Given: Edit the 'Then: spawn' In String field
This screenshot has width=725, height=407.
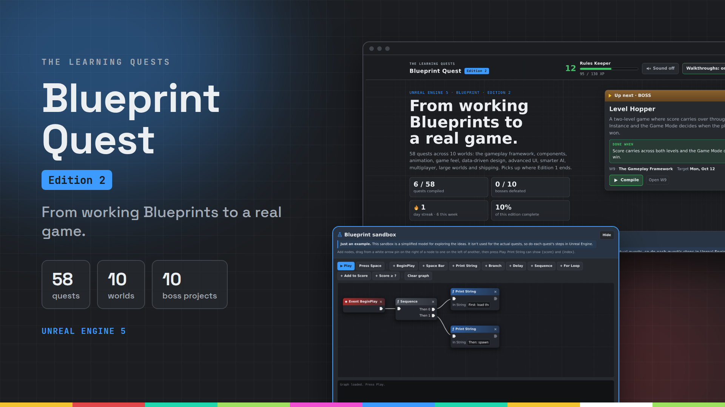Looking at the screenshot, I should (x=478, y=343).
